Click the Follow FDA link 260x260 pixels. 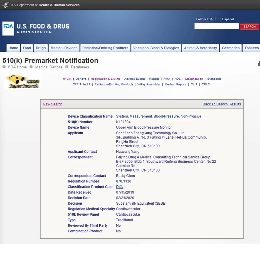click(204, 19)
